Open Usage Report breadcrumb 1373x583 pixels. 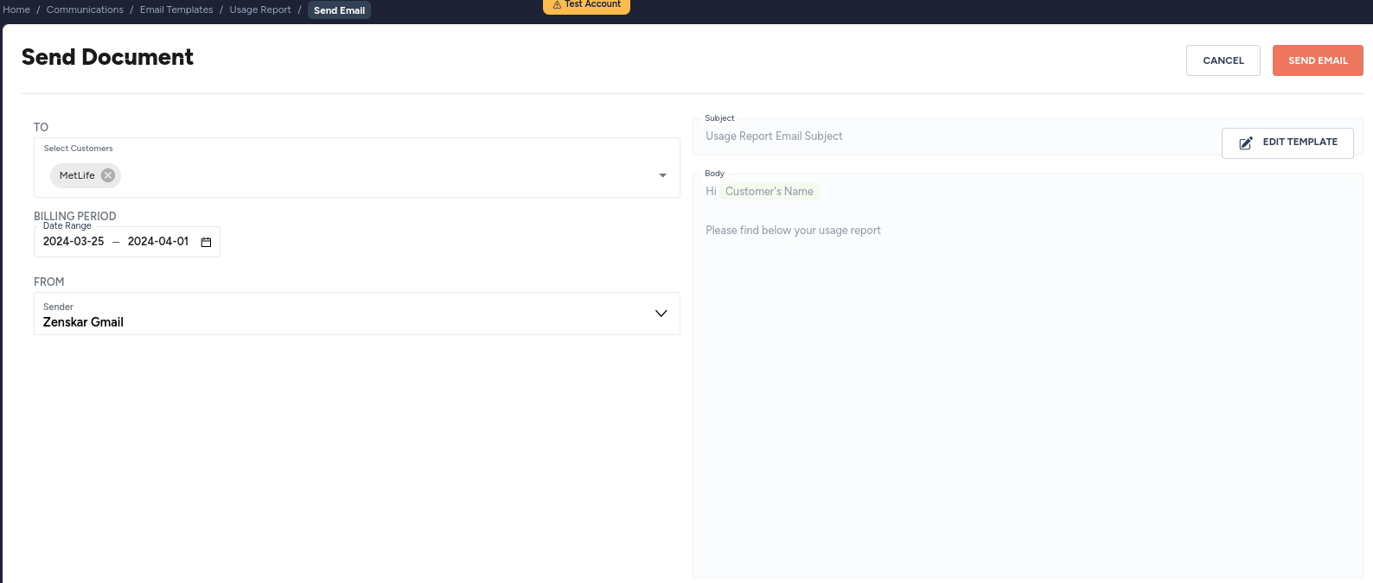pos(260,10)
